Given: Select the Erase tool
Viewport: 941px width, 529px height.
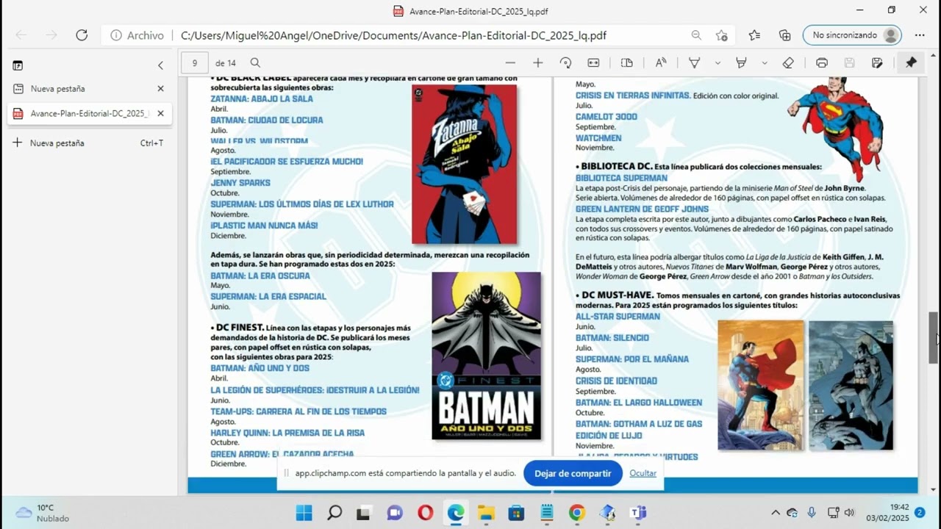Looking at the screenshot, I should click(x=788, y=63).
